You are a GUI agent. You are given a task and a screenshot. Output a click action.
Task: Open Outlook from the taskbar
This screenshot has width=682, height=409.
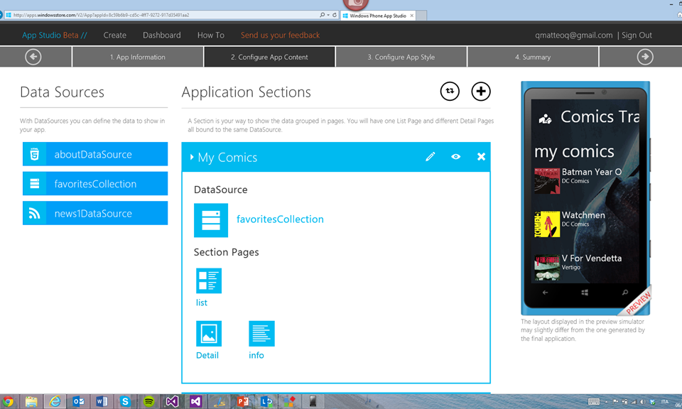(78, 401)
